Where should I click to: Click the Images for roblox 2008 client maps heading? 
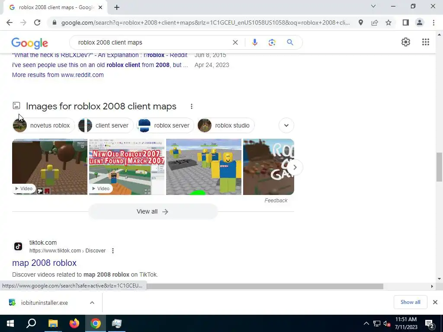point(101,106)
